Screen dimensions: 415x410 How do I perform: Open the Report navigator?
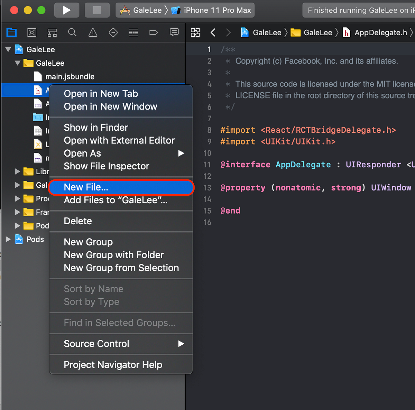click(174, 32)
